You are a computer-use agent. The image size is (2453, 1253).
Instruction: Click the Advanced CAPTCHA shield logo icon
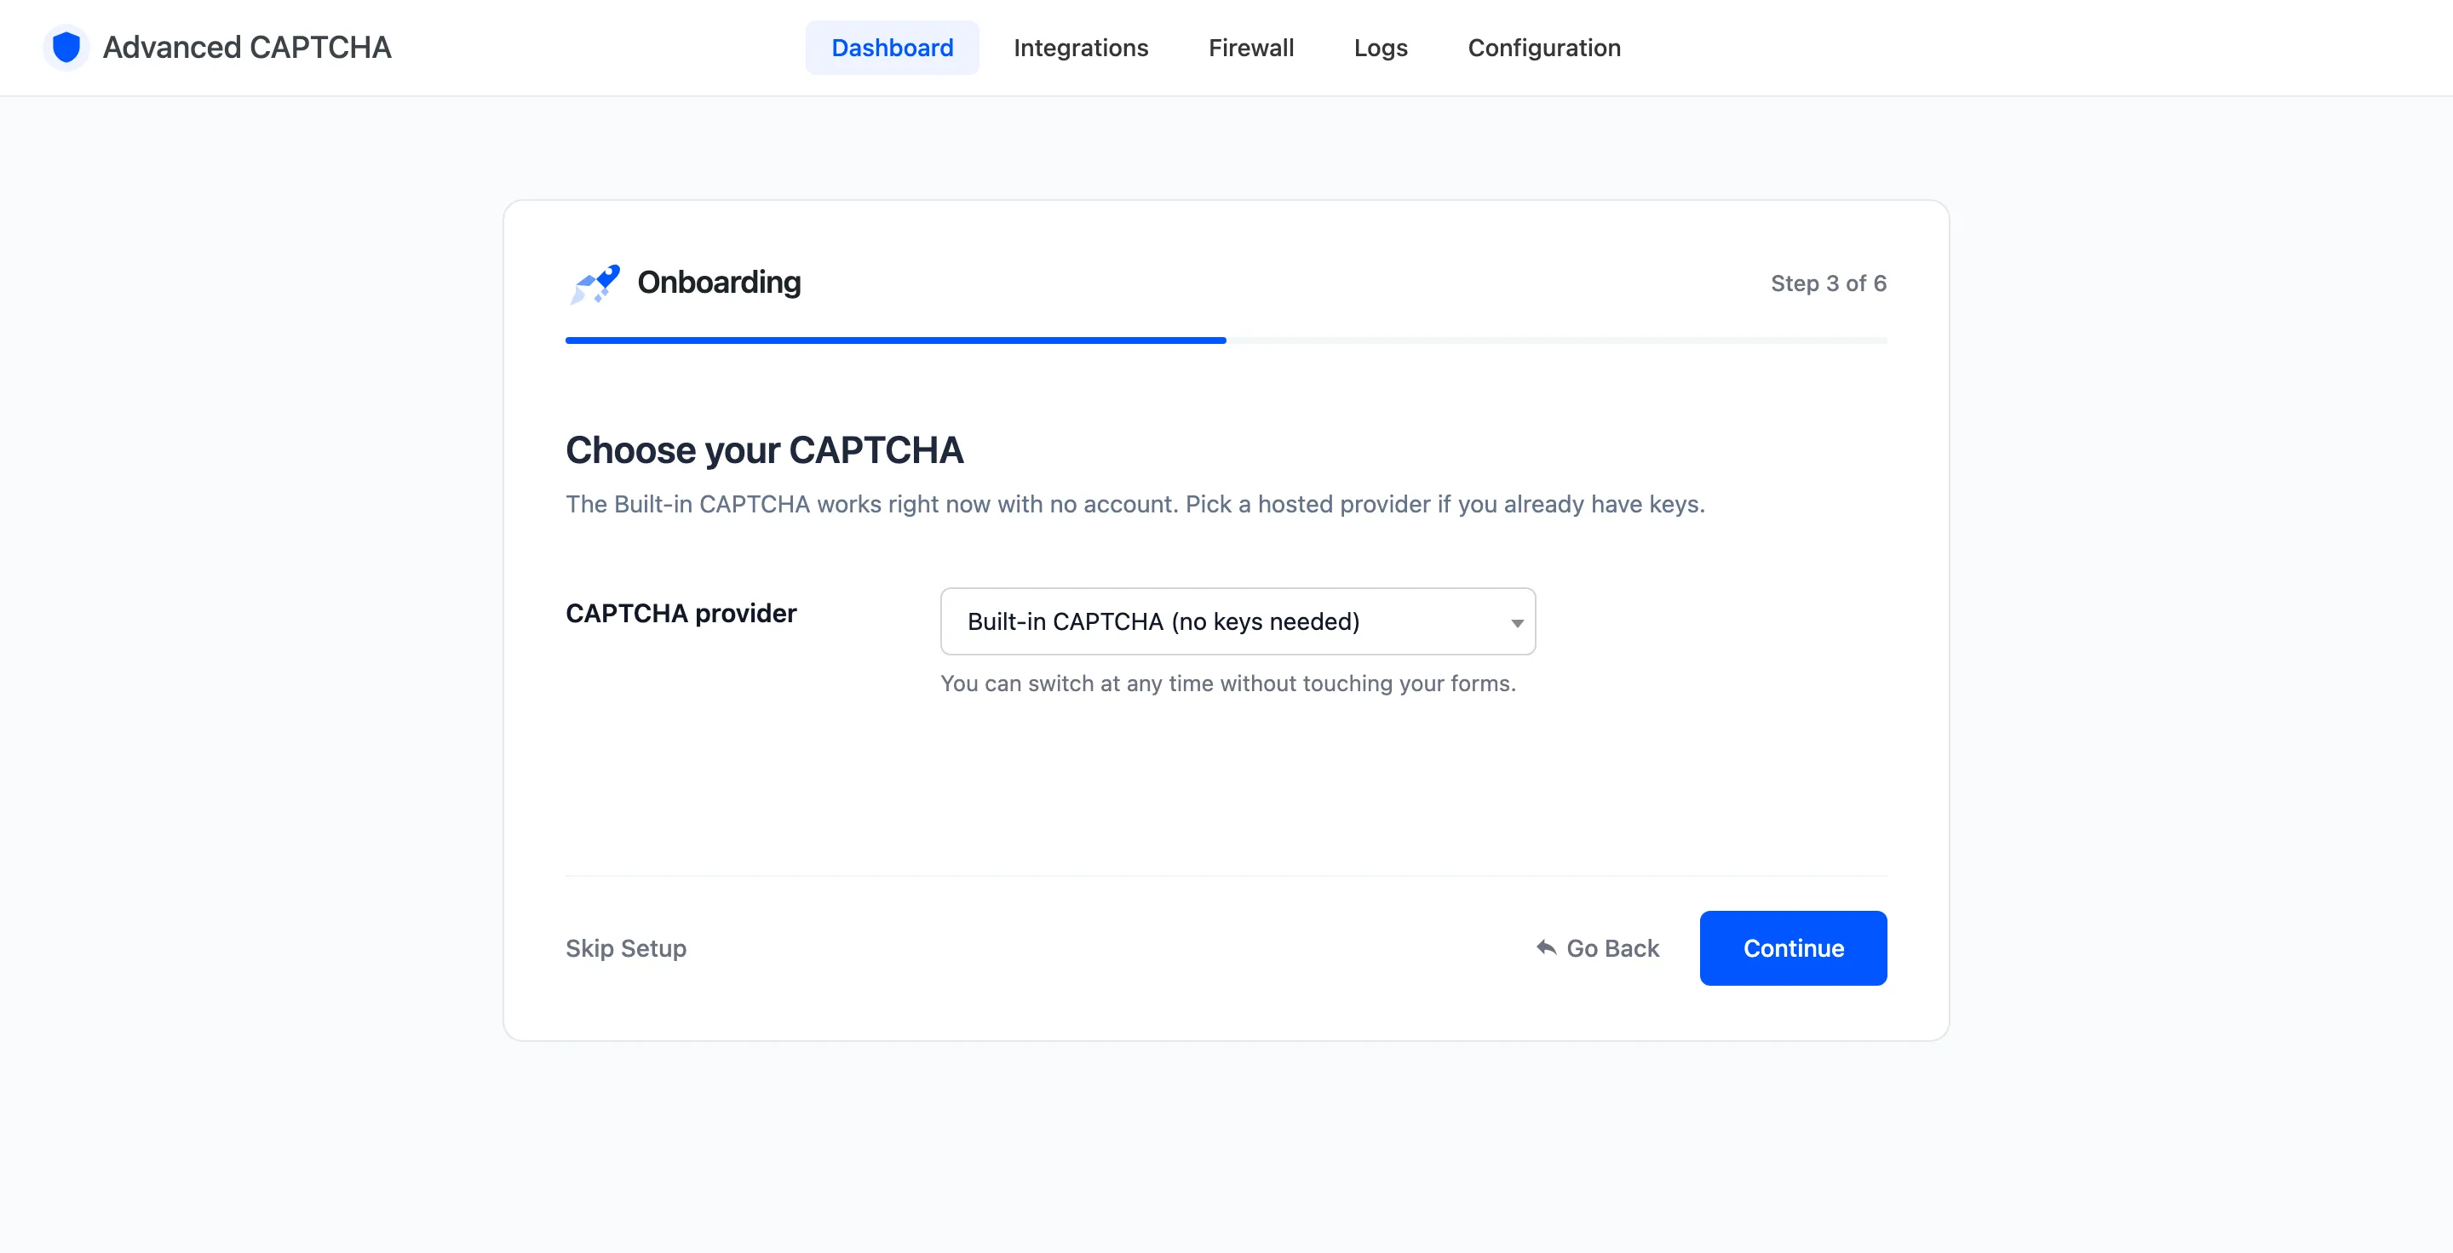point(66,48)
